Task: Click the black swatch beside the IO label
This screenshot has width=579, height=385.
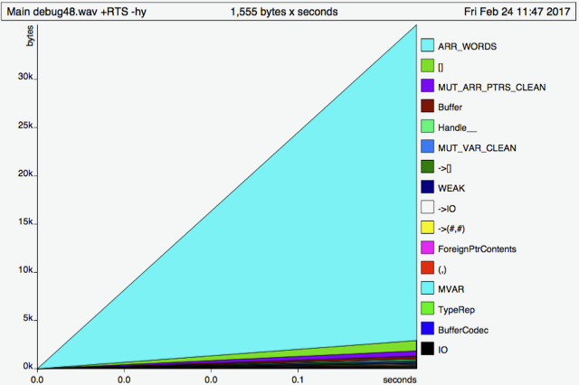Action: tap(427, 349)
